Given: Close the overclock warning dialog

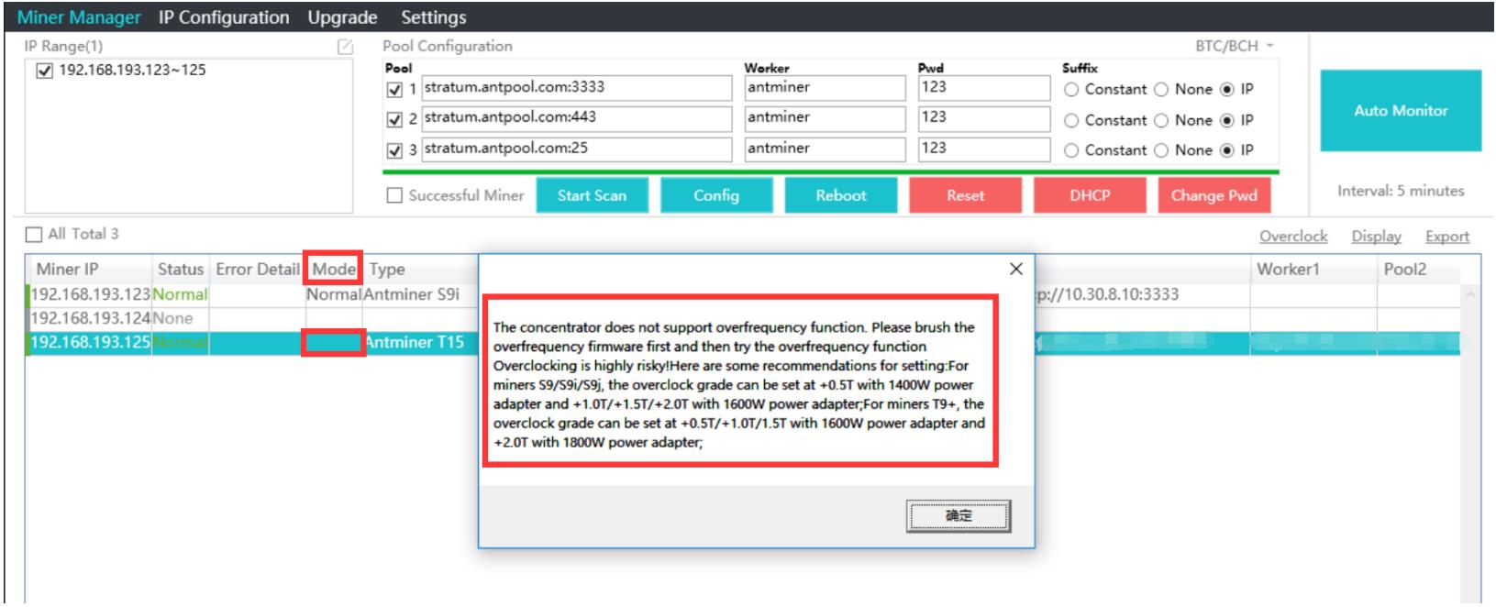Looking at the screenshot, I should [1015, 269].
